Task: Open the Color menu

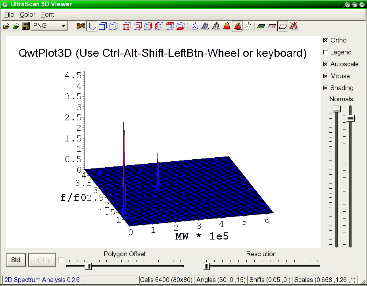Action: pos(27,14)
